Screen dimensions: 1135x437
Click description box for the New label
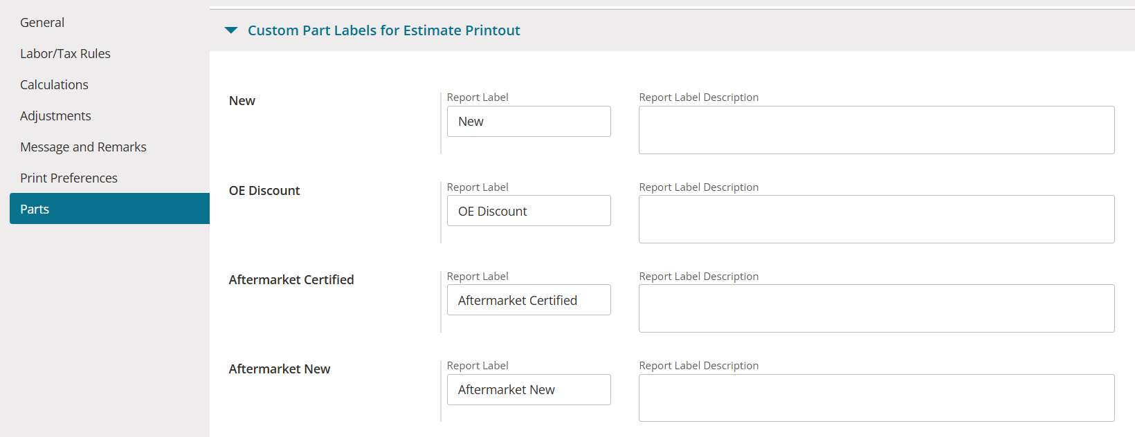coord(876,130)
